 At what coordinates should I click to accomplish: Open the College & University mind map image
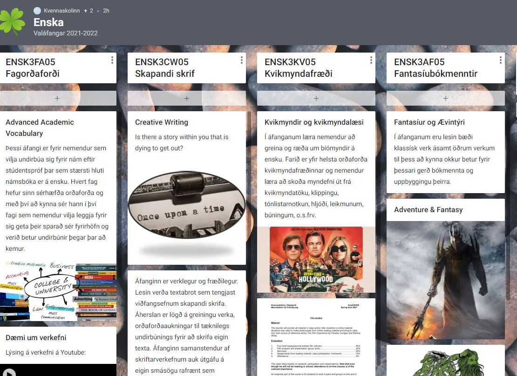58,291
